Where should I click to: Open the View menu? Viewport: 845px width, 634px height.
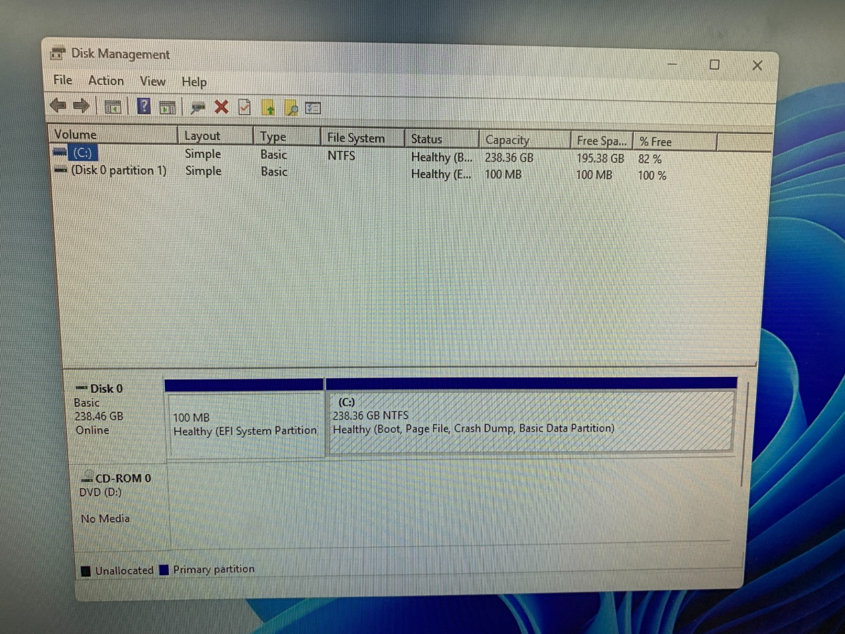tap(153, 81)
